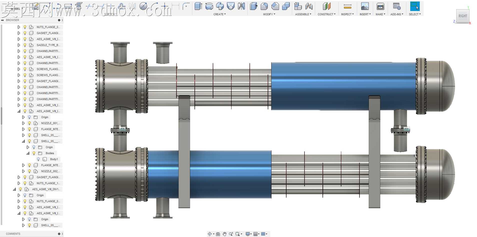Image resolution: width=477 pixels, height=237 pixels.
Task: Show Body1 using its light bulb
Action: pyautogui.click(x=38, y=159)
